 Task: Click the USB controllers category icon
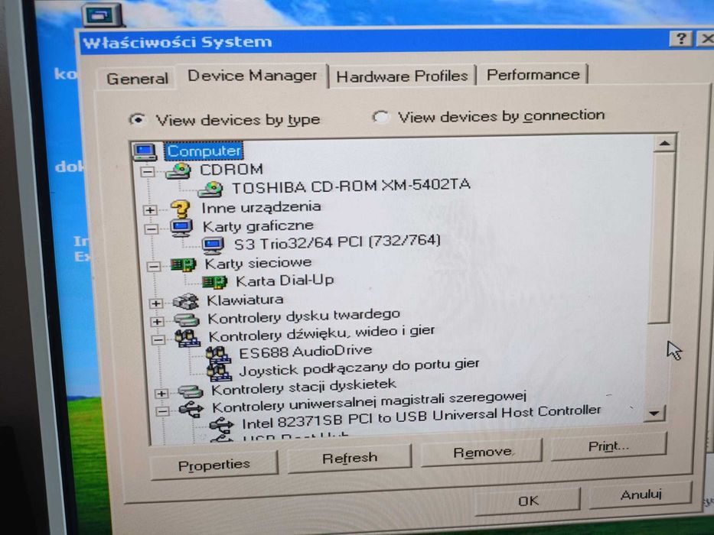coord(191,410)
